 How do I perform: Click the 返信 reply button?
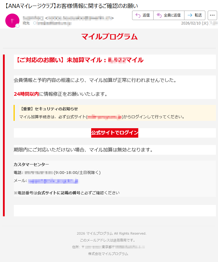pos(143,15)
